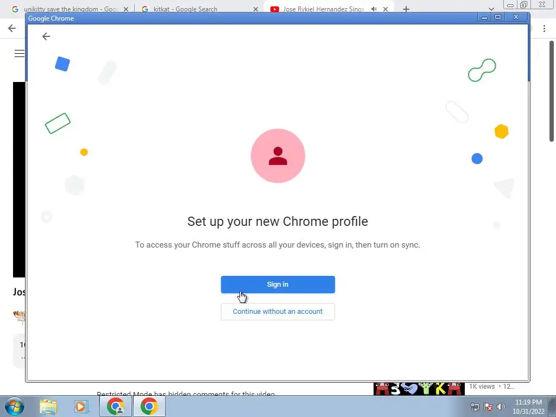
Task: Minimize the Google Chrome profile dialog
Action: [484, 17]
